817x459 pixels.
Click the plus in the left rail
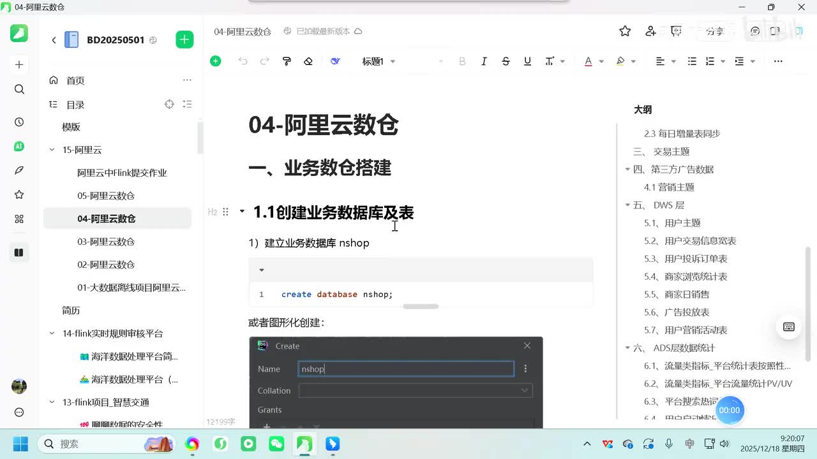(x=19, y=64)
